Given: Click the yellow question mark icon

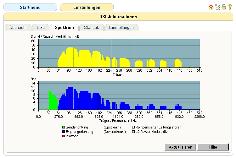Looking at the screenshot, I should click(x=230, y=7).
